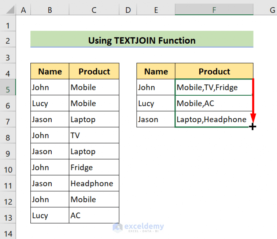Select cell F7 with Laptop,Headphone
277x239 pixels.
point(214,119)
